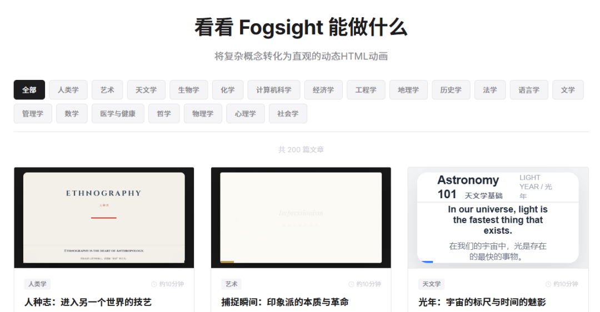Switch to the 管理学 filter
Image resolution: width=600 pixels, height=312 pixels.
pyautogui.click(x=33, y=114)
